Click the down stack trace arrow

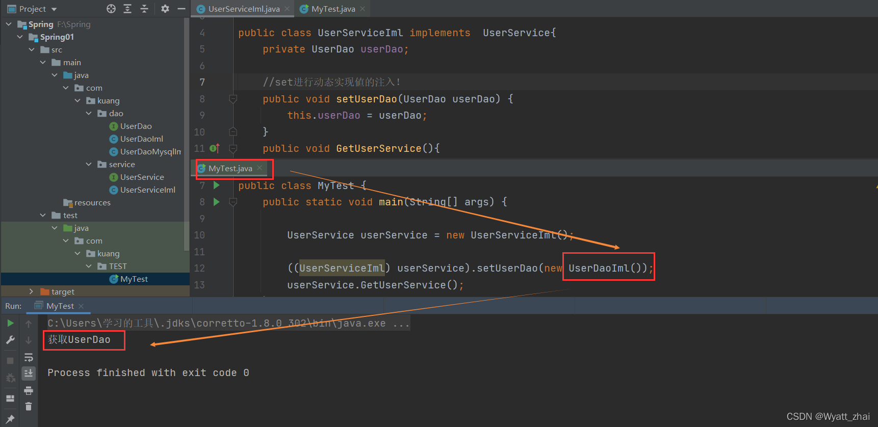tap(29, 340)
